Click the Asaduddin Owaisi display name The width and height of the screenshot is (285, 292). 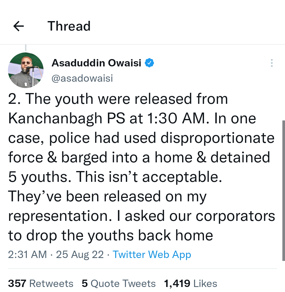click(96, 63)
